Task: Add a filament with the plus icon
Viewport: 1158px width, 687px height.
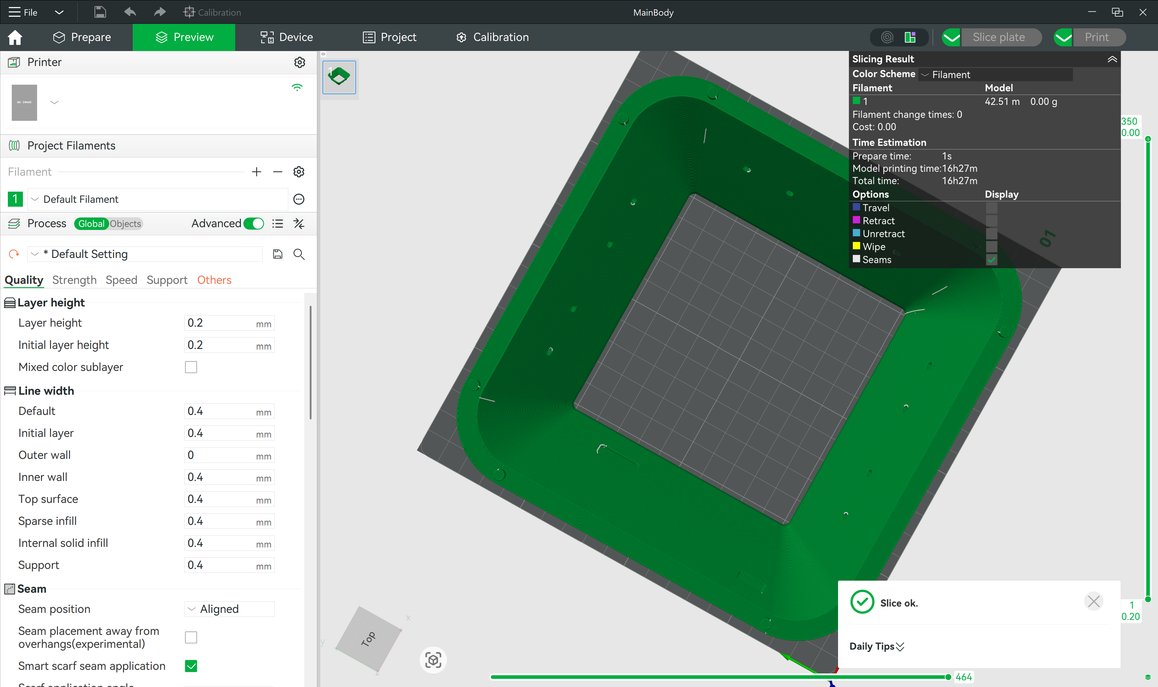Action: tap(257, 172)
